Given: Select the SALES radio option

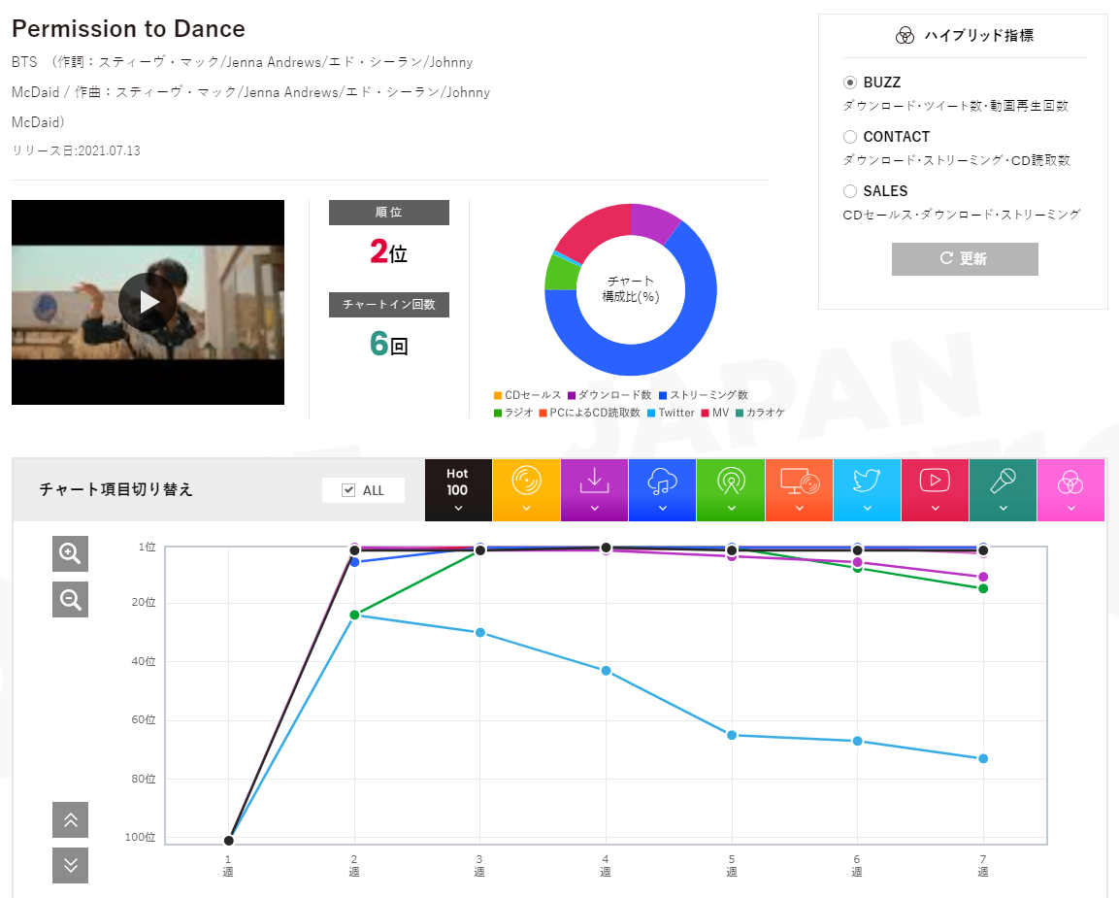Looking at the screenshot, I should click(850, 190).
